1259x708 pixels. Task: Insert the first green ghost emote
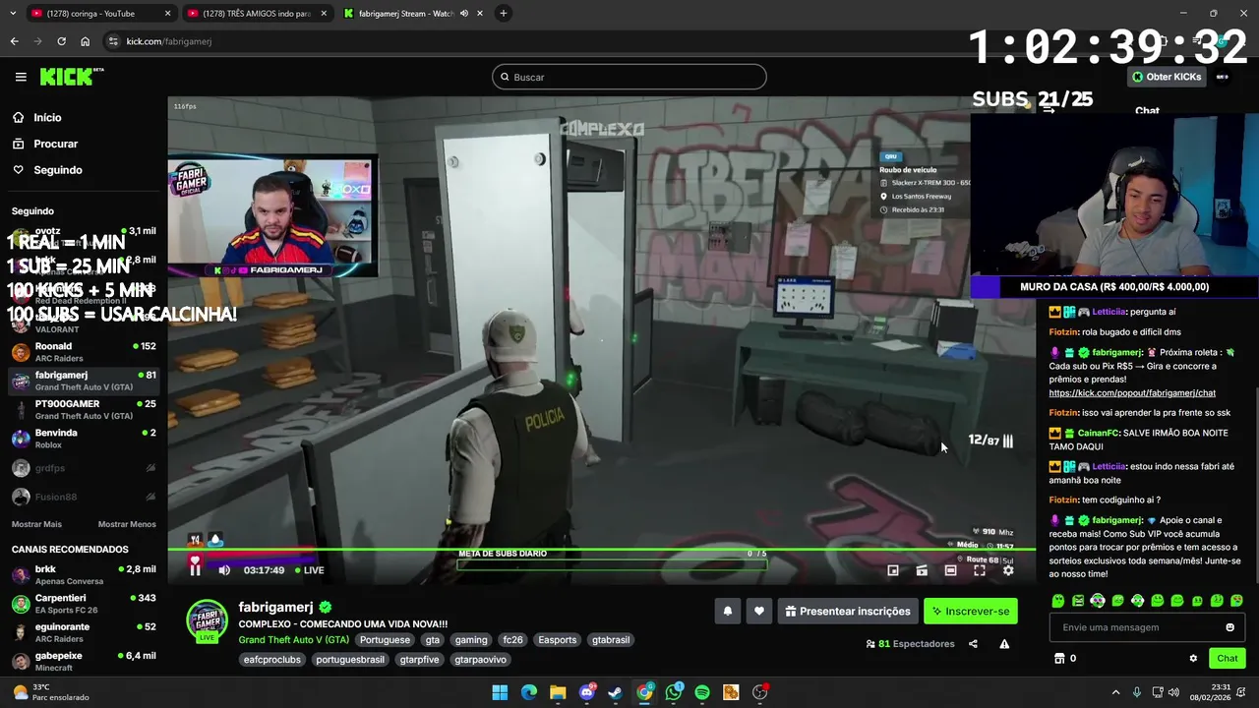click(1058, 601)
